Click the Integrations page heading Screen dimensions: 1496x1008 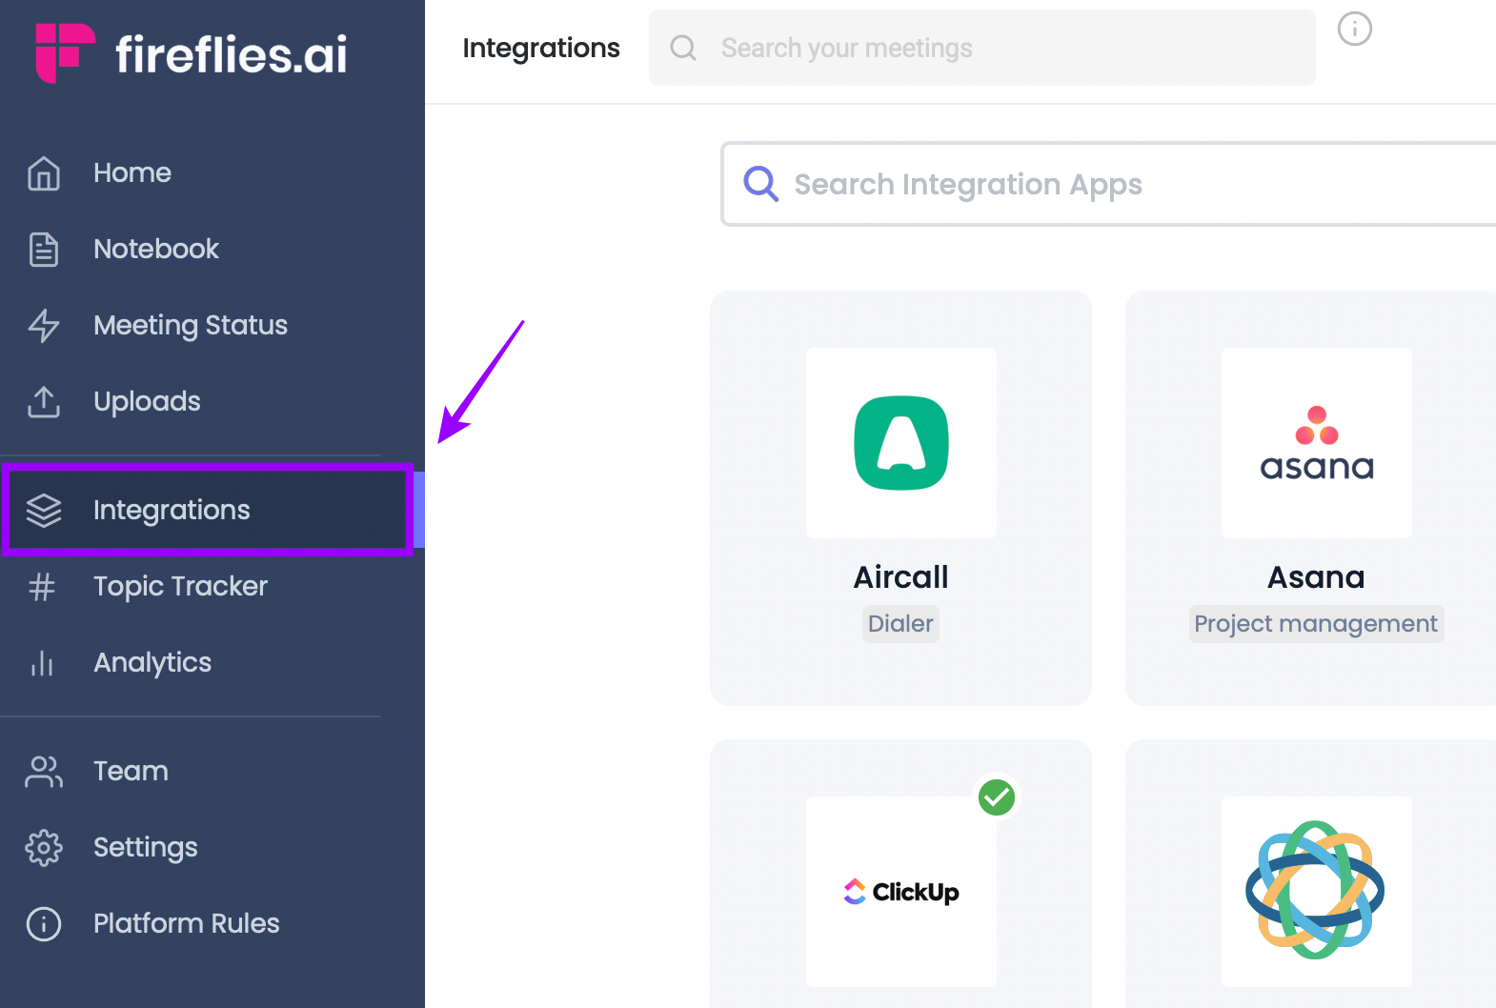coord(541,49)
